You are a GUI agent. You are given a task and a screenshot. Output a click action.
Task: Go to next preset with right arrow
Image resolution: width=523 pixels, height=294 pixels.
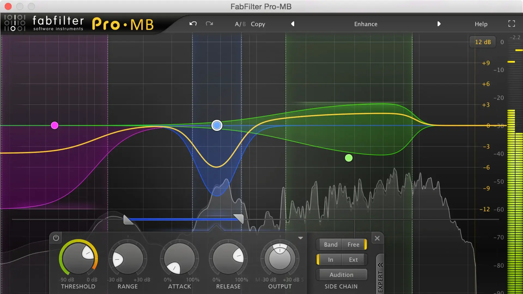pyautogui.click(x=439, y=24)
